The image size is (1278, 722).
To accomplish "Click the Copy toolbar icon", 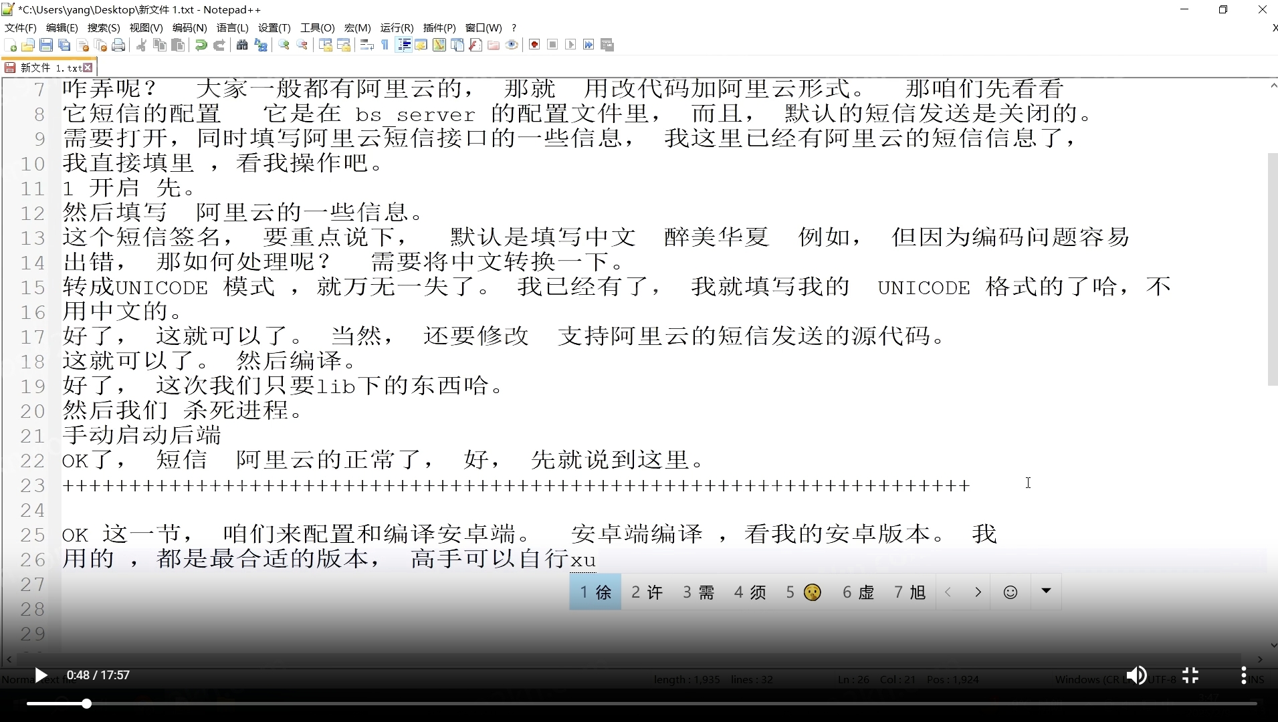I will (160, 45).
